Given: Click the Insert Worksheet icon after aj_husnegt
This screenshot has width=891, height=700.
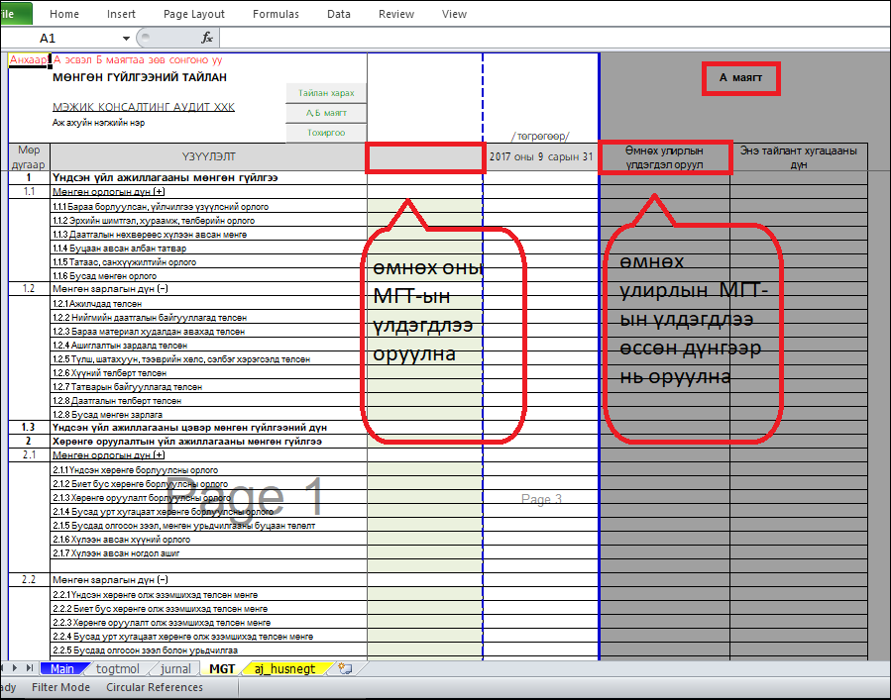Looking at the screenshot, I should click(x=345, y=668).
